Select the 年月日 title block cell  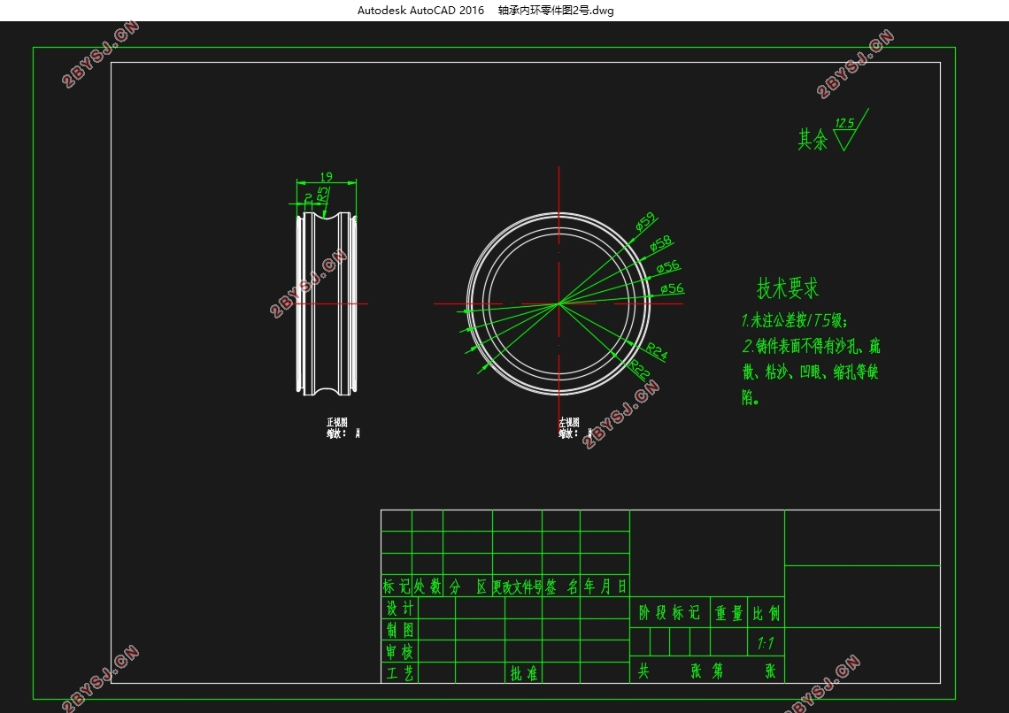click(x=605, y=586)
